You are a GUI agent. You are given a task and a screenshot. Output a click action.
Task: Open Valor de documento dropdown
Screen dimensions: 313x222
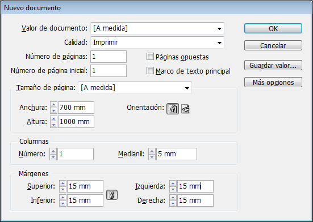(x=157, y=28)
